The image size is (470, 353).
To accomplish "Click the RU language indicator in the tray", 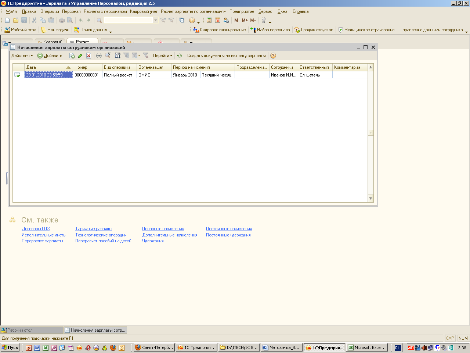I will (x=398, y=347).
